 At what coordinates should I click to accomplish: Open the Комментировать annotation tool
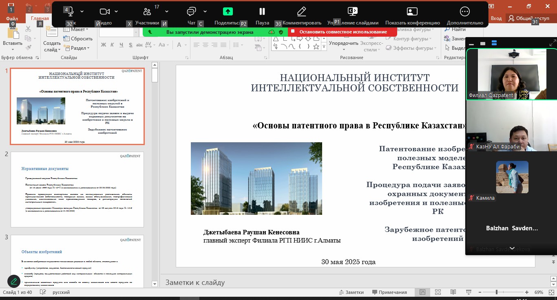302,11
